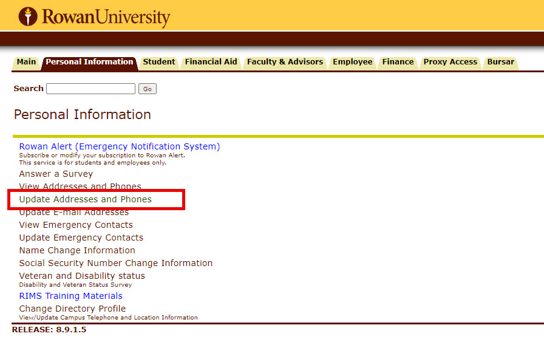Click Update Addresses and Phones
Screen dimensions: 544x342
click(x=85, y=199)
